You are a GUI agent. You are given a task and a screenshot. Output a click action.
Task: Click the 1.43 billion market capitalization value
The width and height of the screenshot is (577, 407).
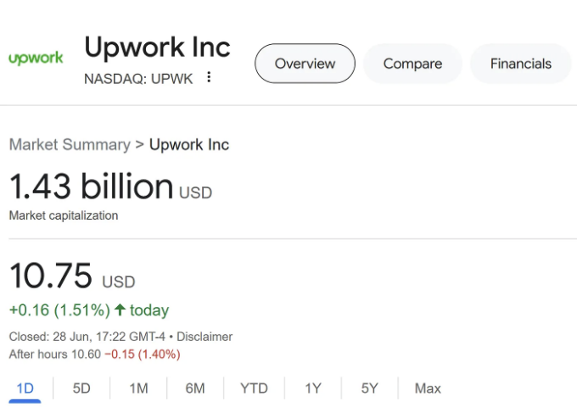pos(92,187)
